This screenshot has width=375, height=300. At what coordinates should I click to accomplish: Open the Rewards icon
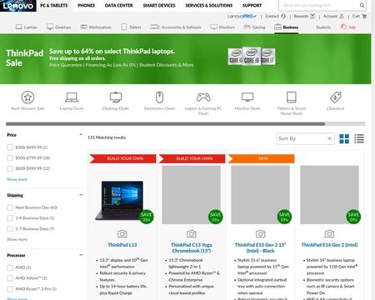pyautogui.click(x=312, y=16)
